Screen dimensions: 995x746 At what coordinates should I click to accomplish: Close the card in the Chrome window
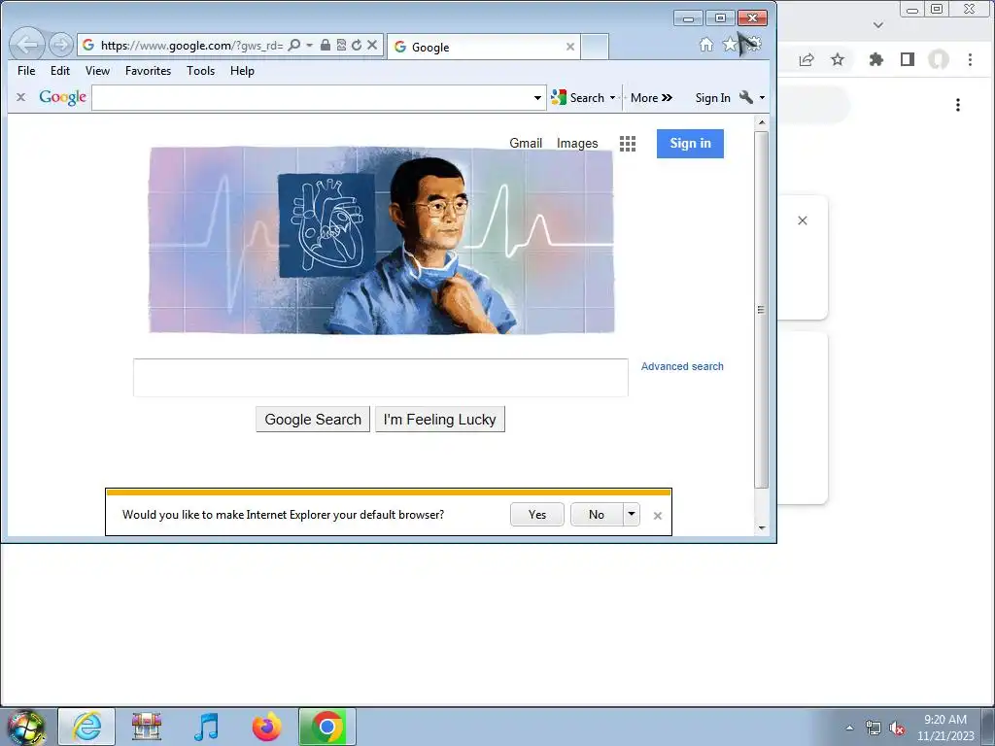[x=802, y=220]
